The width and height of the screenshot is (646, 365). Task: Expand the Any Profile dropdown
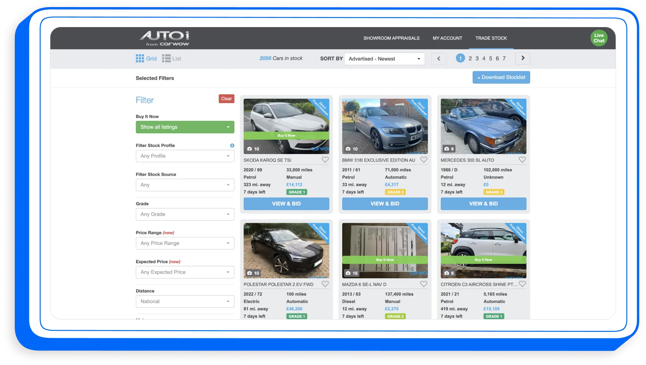pyautogui.click(x=185, y=156)
